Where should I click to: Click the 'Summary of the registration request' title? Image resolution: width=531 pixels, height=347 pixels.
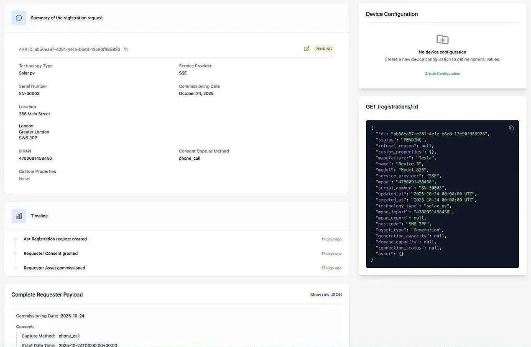67,18
